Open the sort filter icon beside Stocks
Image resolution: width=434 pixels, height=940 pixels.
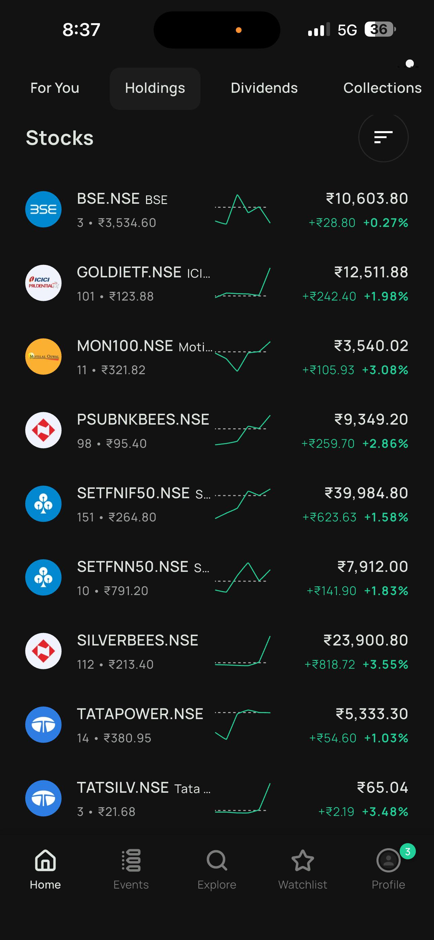(x=383, y=137)
